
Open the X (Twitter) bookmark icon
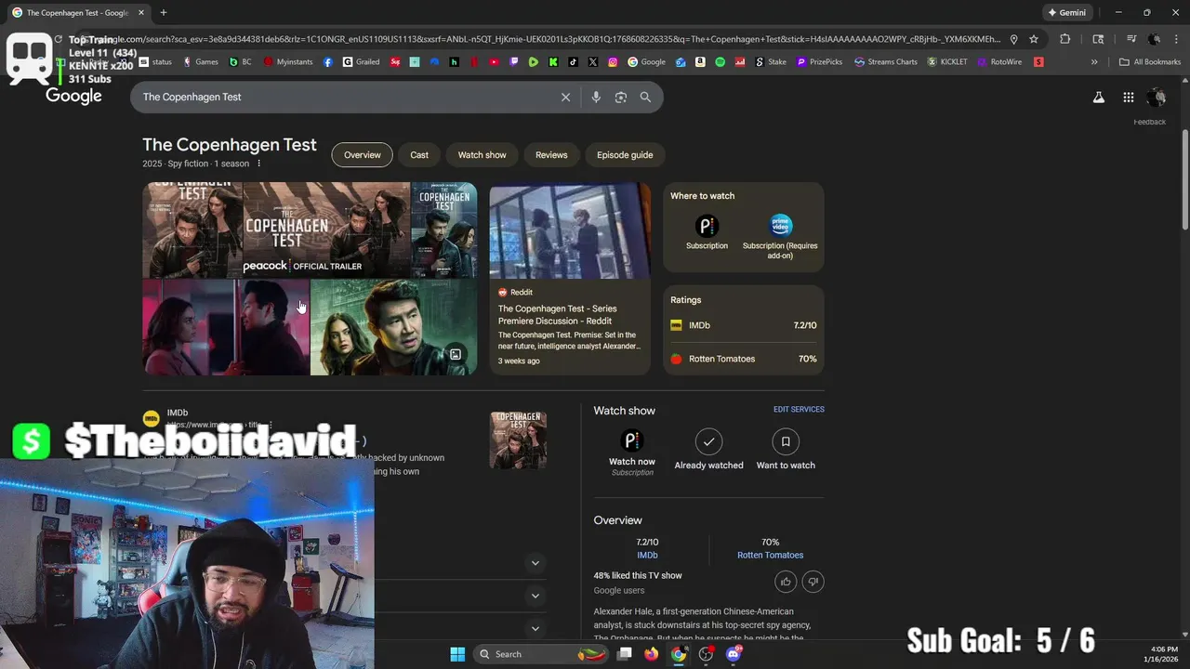point(593,62)
